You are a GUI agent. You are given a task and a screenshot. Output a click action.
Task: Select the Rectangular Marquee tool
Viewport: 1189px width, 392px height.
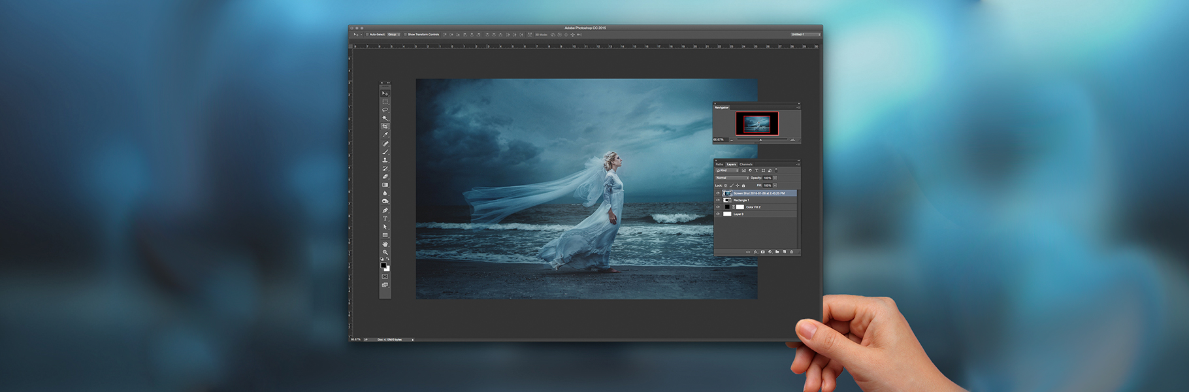[385, 102]
